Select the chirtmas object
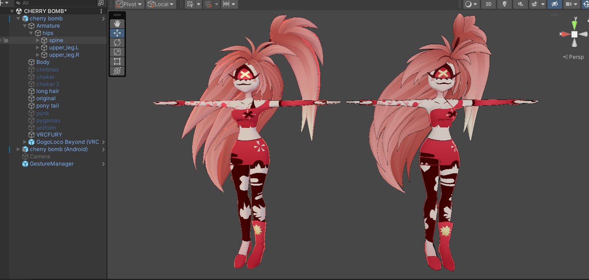 pyautogui.click(x=48, y=69)
